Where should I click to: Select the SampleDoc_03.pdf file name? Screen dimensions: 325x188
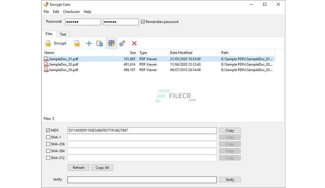click(64, 70)
